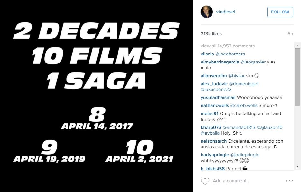This screenshot has height=192, width=301.
Task: Click the Fast saga announcement image
Action: [x=97, y=96]
